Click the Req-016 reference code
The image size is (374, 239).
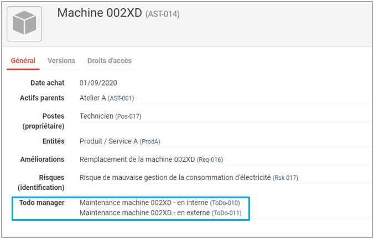tap(210, 160)
